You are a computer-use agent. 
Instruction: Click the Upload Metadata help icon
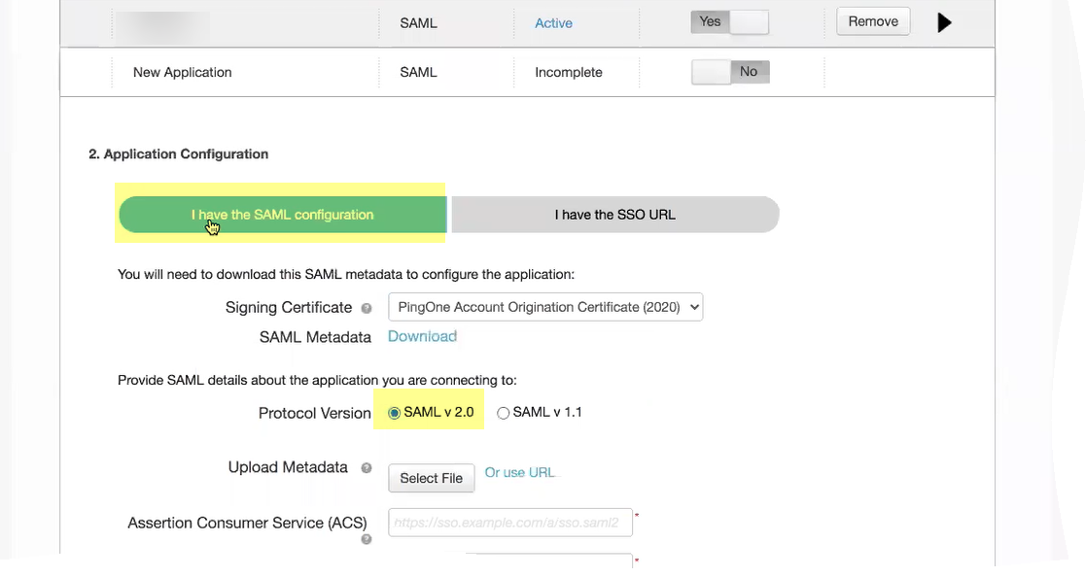(x=367, y=468)
